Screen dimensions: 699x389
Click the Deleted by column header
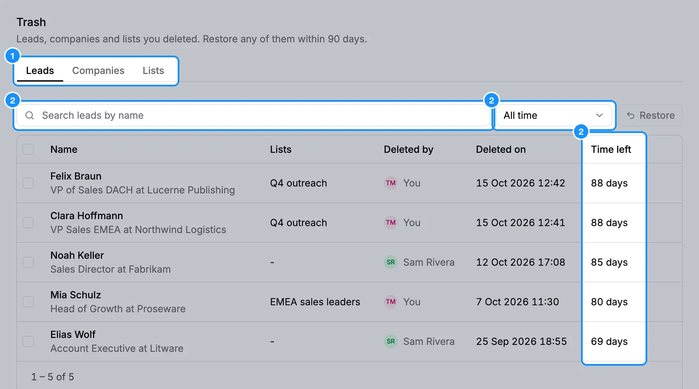click(408, 149)
